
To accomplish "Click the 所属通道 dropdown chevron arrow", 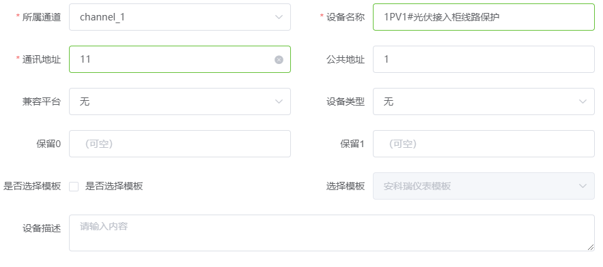I will coord(279,17).
